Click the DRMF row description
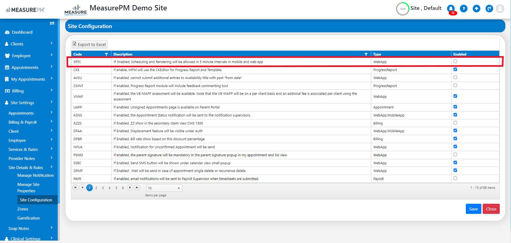 click(179, 171)
